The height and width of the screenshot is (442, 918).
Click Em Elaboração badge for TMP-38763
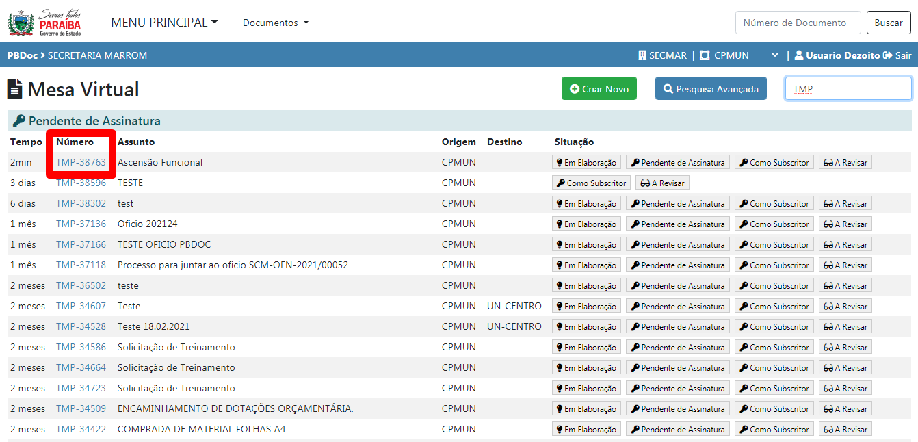pos(586,163)
